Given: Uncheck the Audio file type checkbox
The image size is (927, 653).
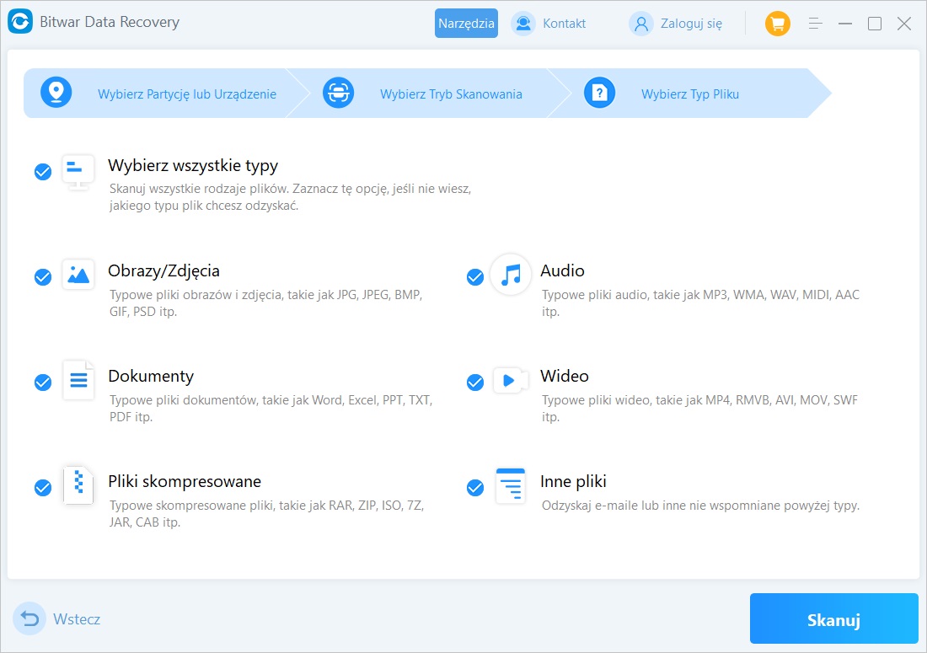Looking at the screenshot, I should 475,277.
